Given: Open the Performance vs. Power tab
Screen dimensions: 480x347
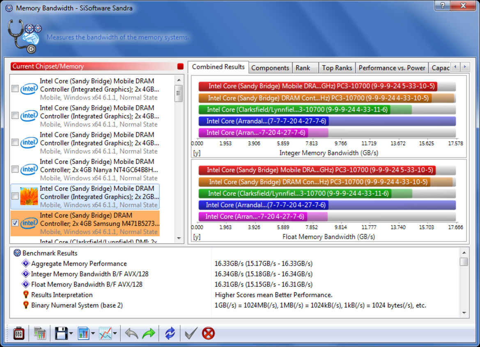Looking at the screenshot, I should [x=392, y=68].
